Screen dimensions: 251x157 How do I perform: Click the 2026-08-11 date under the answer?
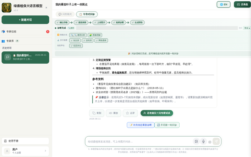coord(95,119)
